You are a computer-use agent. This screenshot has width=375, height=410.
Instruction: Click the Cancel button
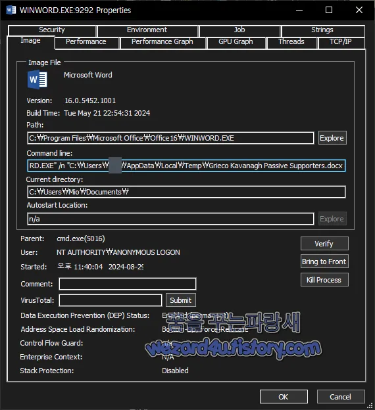coord(341,397)
